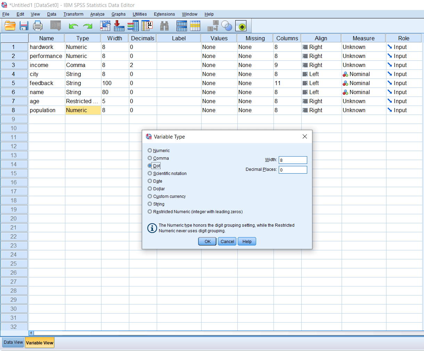Click the 'Restricted ...' type cell for age
Viewport: 424px width, 351px height.
coord(83,101)
